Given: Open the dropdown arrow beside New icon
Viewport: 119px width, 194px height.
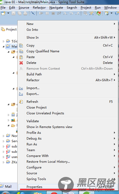Looking at the screenshot, I should (8, 13).
